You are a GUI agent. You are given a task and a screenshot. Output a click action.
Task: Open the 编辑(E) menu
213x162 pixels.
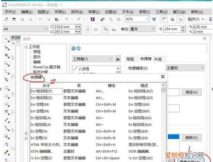click(27, 12)
